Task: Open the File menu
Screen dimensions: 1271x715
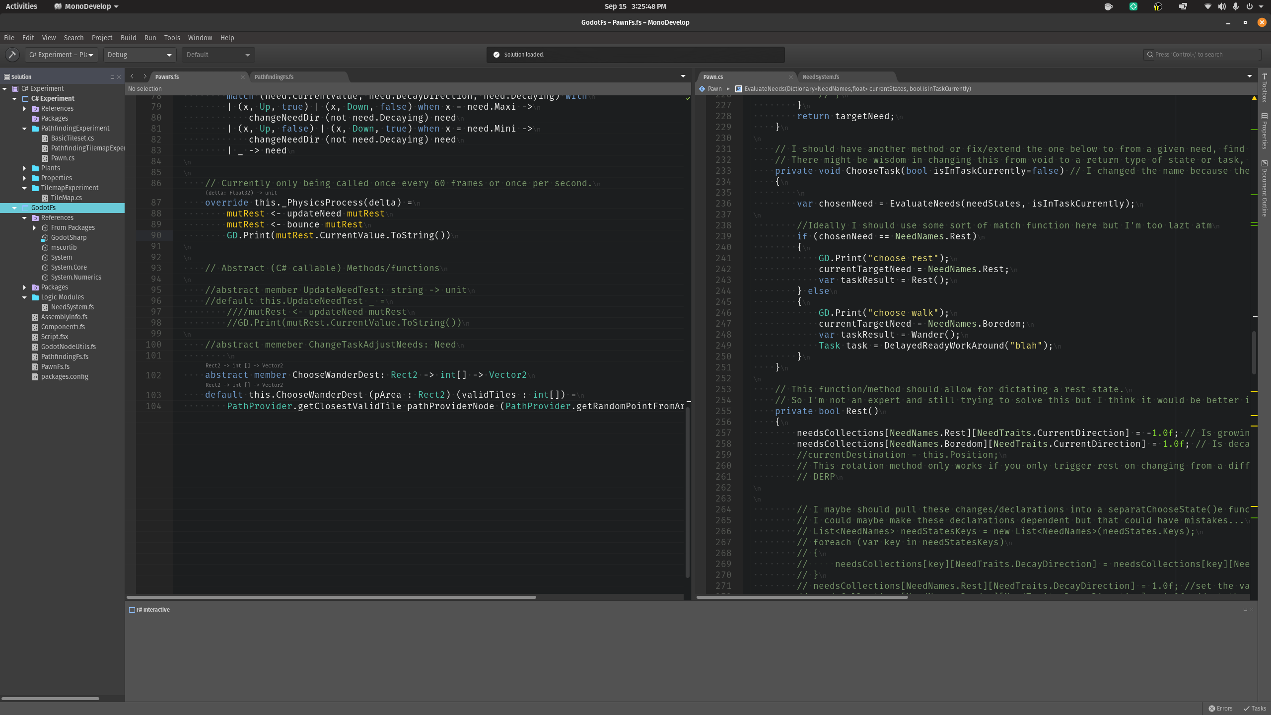Action: coord(9,38)
